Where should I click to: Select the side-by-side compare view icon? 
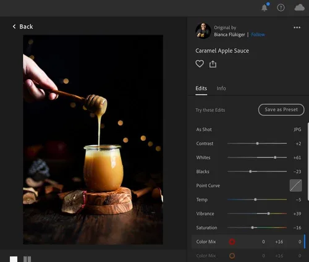click(x=27, y=259)
